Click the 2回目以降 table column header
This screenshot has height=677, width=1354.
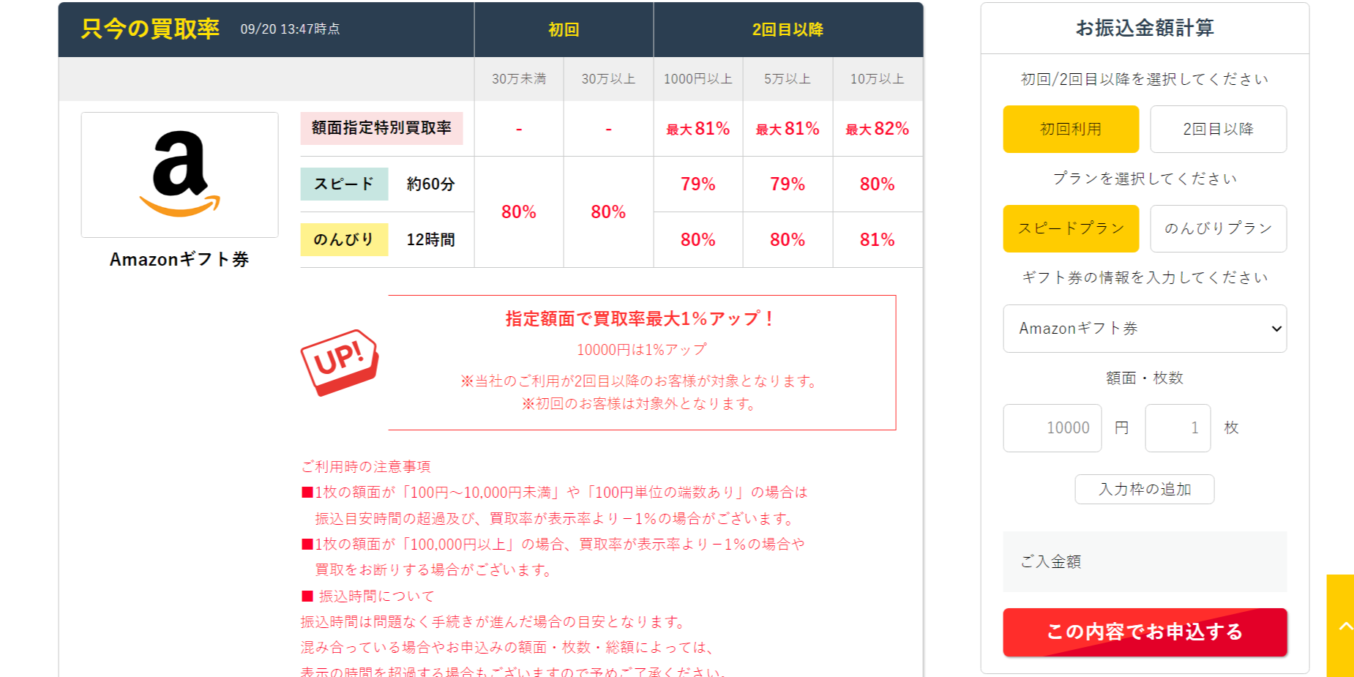(x=788, y=30)
